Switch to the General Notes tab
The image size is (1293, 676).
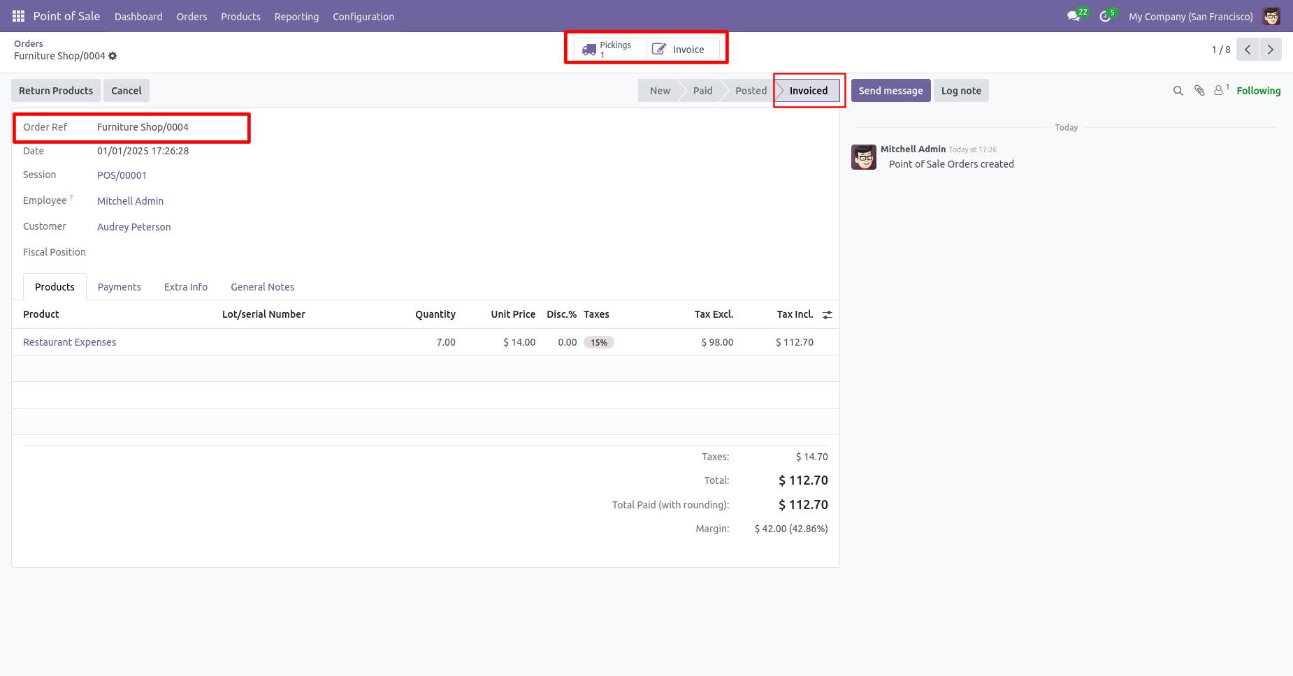[263, 287]
